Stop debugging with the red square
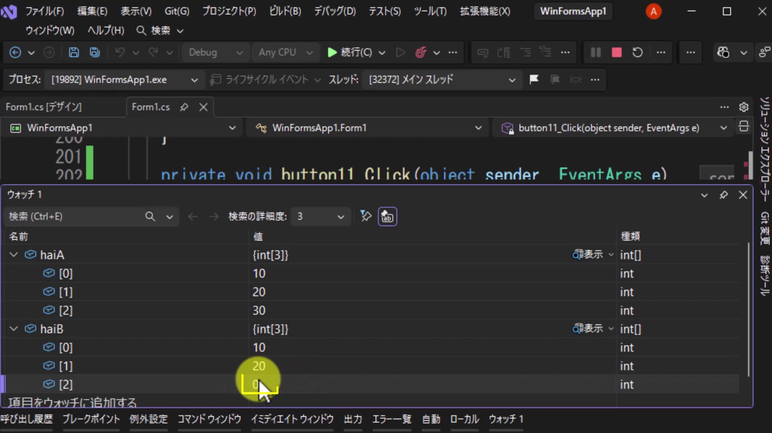772x433 pixels. [x=616, y=52]
